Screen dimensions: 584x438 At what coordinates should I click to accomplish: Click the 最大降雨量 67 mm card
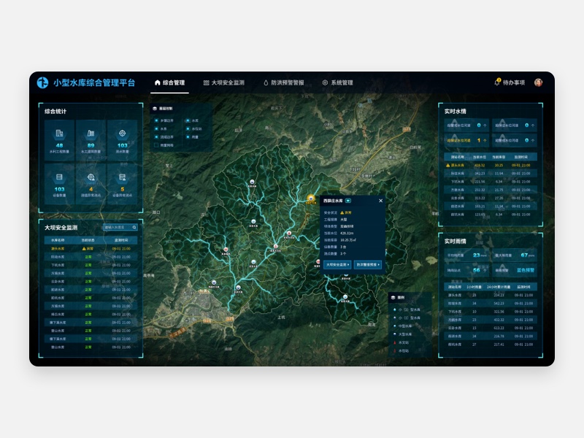[x=515, y=255]
